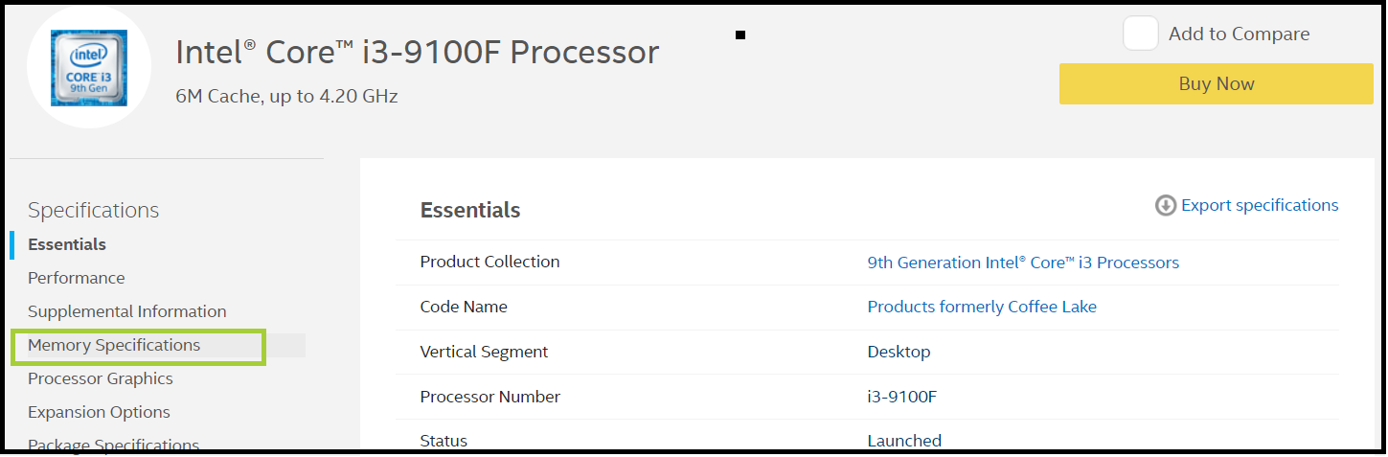The image size is (1388, 457).
Task: Select Essentials in the Specifications sidebar
Action: tap(67, 244)
